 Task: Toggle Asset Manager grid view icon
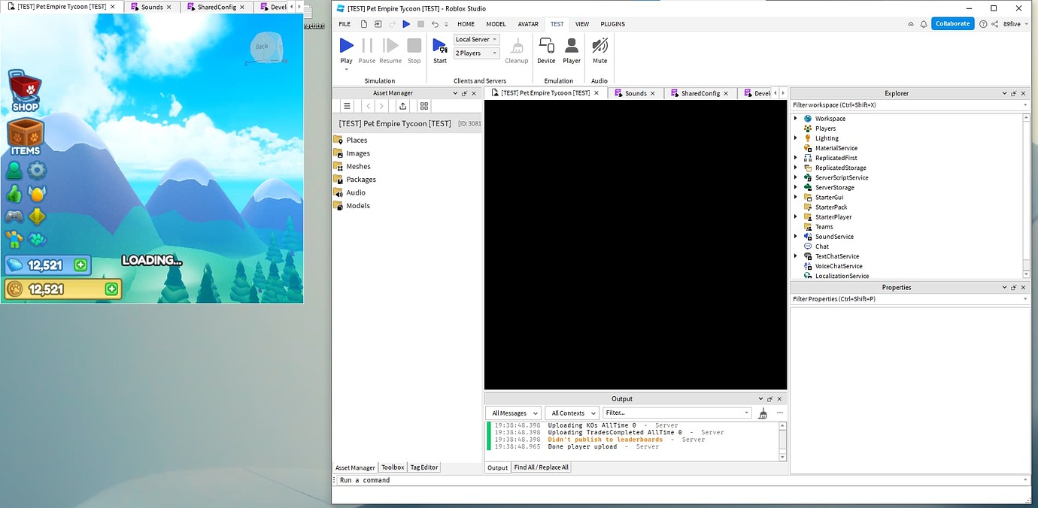(424, 106)
